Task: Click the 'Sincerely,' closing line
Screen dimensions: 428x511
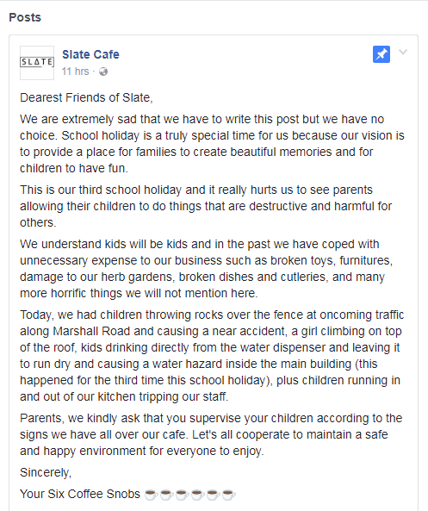Action: coord(46,472)
